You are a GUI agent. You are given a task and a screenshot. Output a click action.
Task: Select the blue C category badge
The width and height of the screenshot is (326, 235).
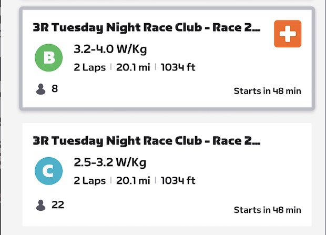coord(48,171)
